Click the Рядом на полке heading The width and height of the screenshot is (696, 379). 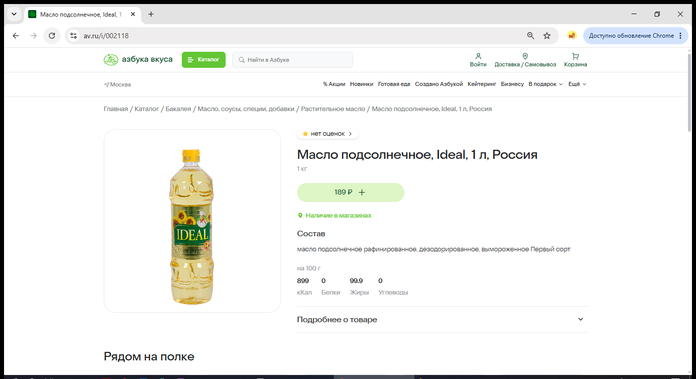coord(149,357)
